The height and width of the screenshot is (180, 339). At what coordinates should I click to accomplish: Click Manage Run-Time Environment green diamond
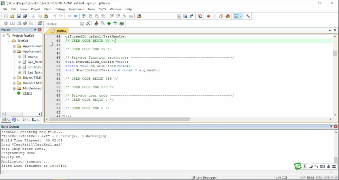109,24
